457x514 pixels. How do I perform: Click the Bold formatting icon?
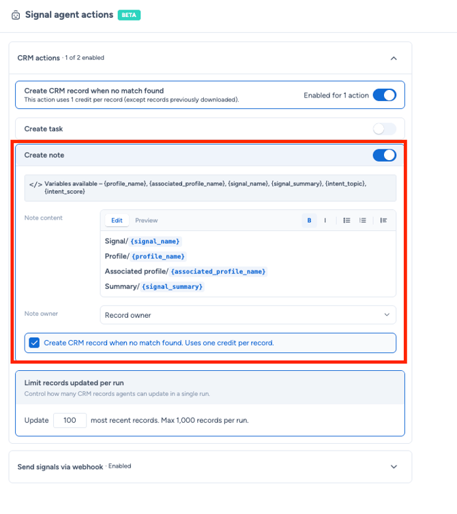[x=309, y=220]
